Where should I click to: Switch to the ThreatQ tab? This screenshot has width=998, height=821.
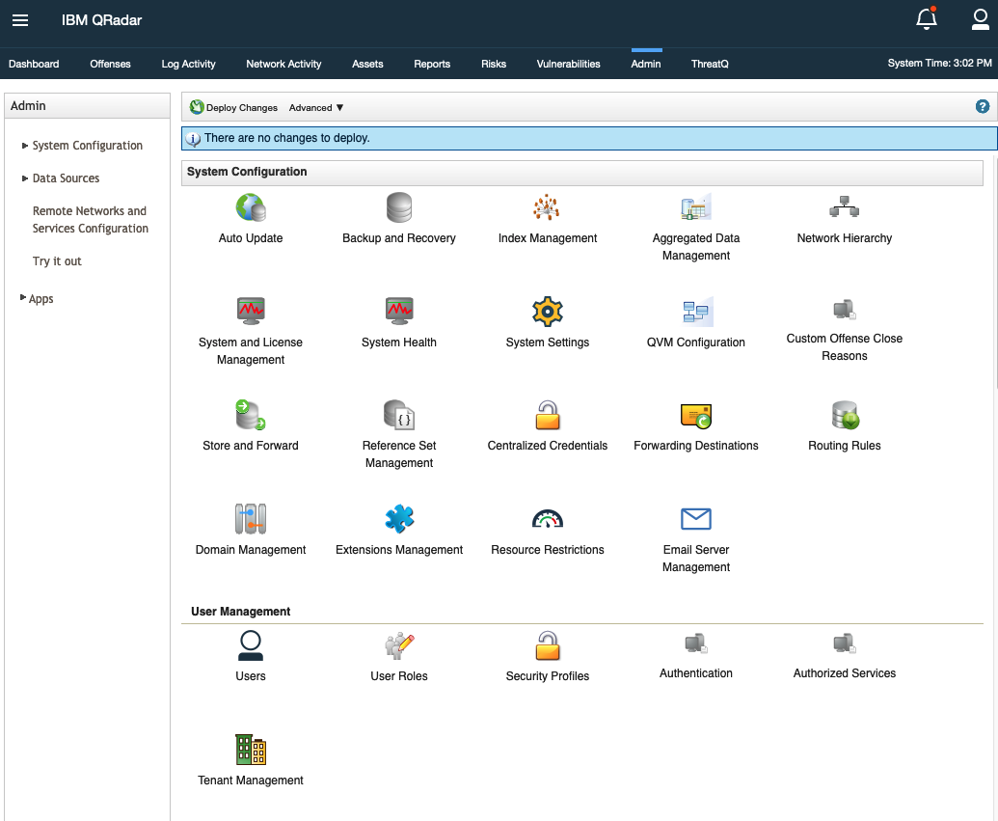[x=711, y=64]
